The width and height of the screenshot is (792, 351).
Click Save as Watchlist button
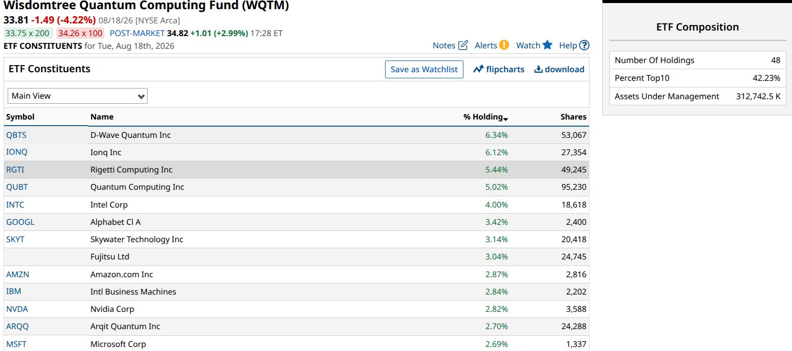(424, 69)
